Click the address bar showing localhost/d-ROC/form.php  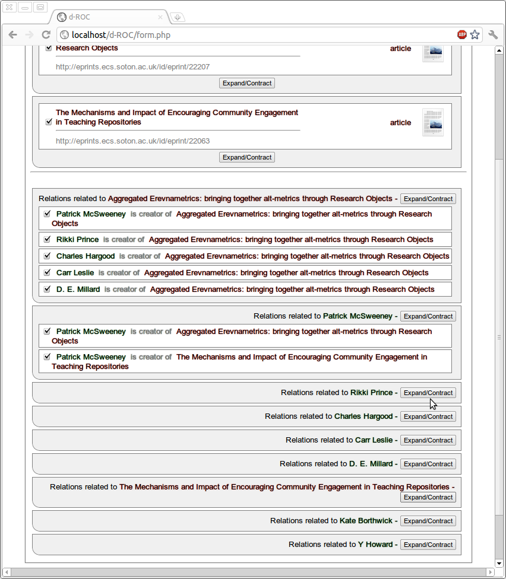[x=255, y=35]
